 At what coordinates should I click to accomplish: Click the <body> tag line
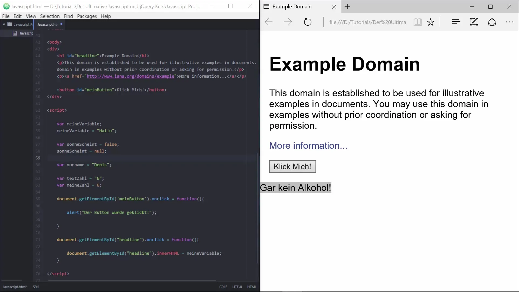click(54, 42)
